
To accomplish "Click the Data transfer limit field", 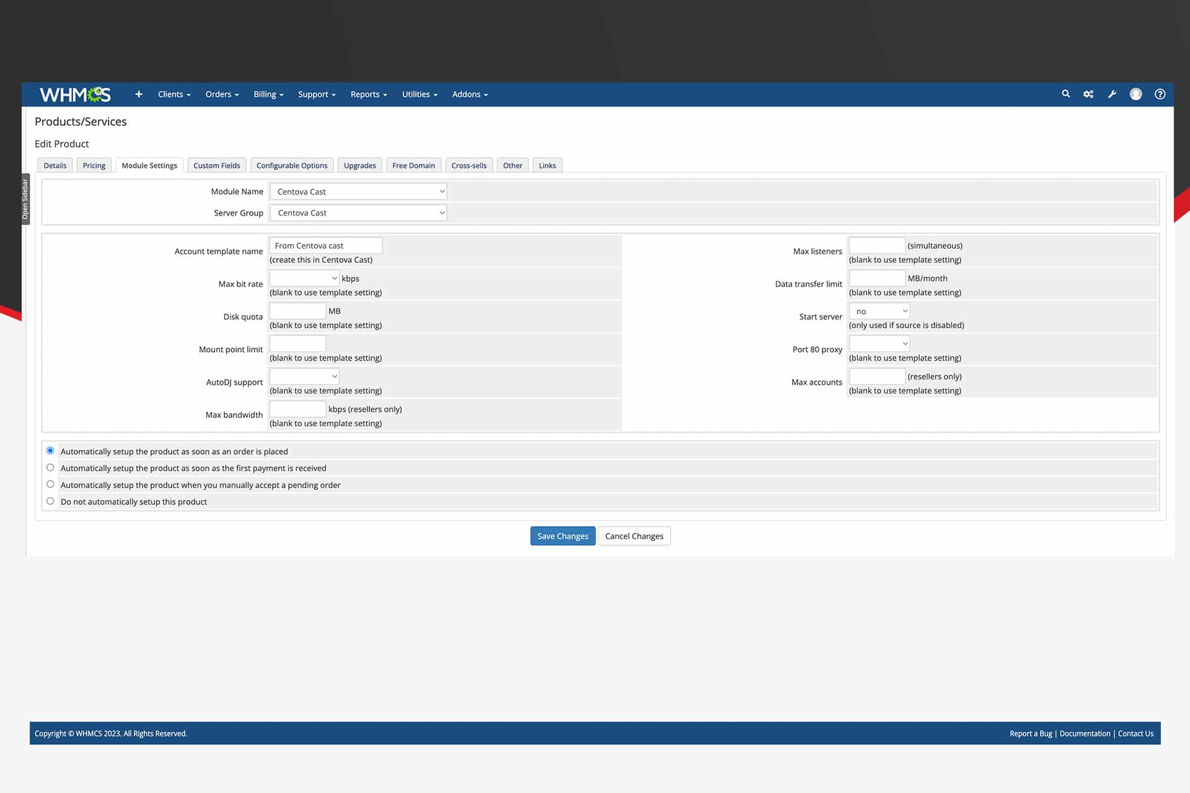I will coord(877,278).
